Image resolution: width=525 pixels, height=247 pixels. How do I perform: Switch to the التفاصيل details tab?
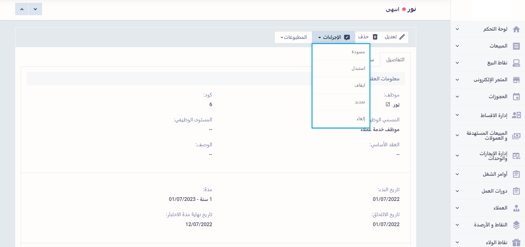click(x=395, y=60)
